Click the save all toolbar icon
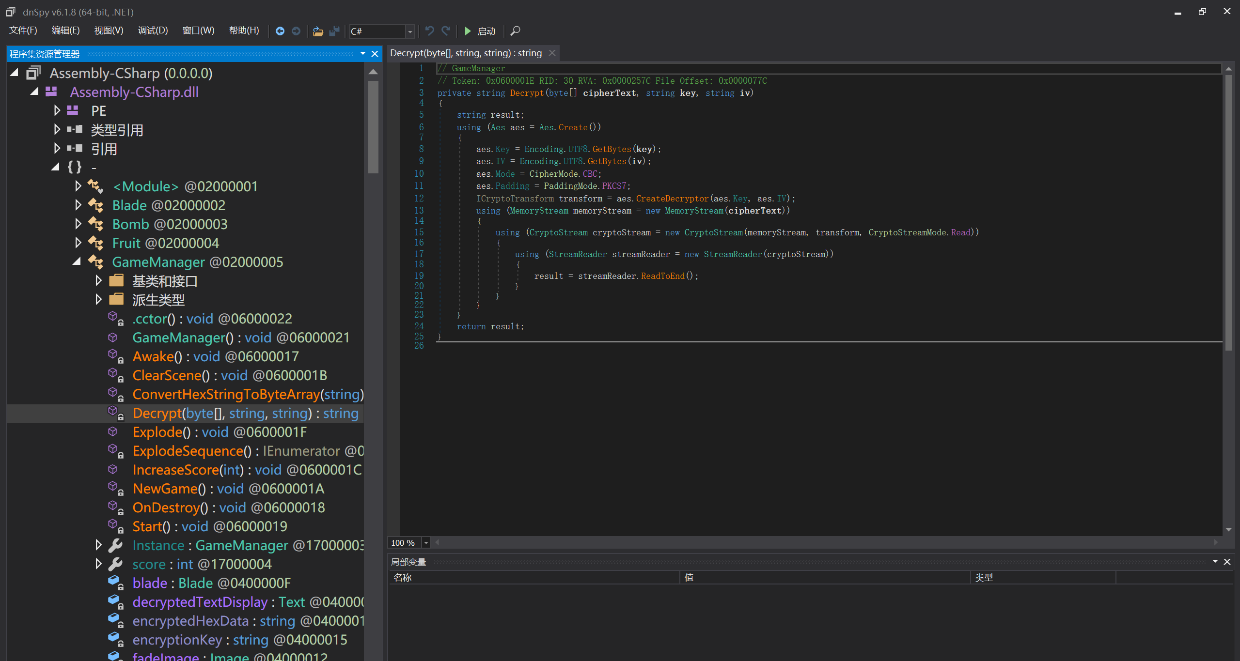 coord(334,31)
